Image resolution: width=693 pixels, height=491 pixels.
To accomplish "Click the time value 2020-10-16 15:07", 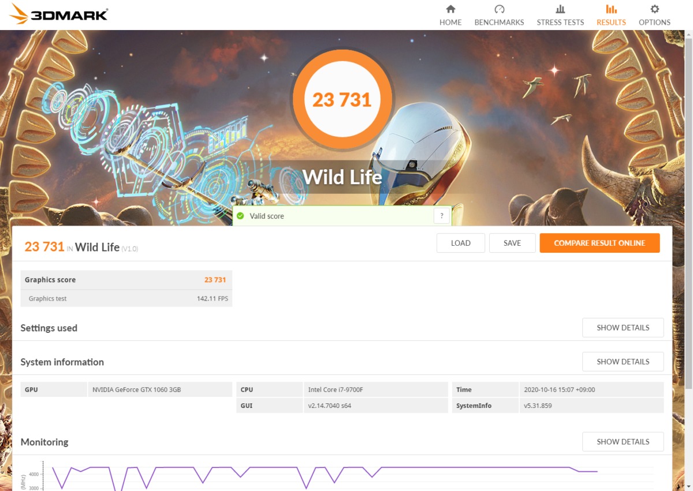I will pos(559,389).
